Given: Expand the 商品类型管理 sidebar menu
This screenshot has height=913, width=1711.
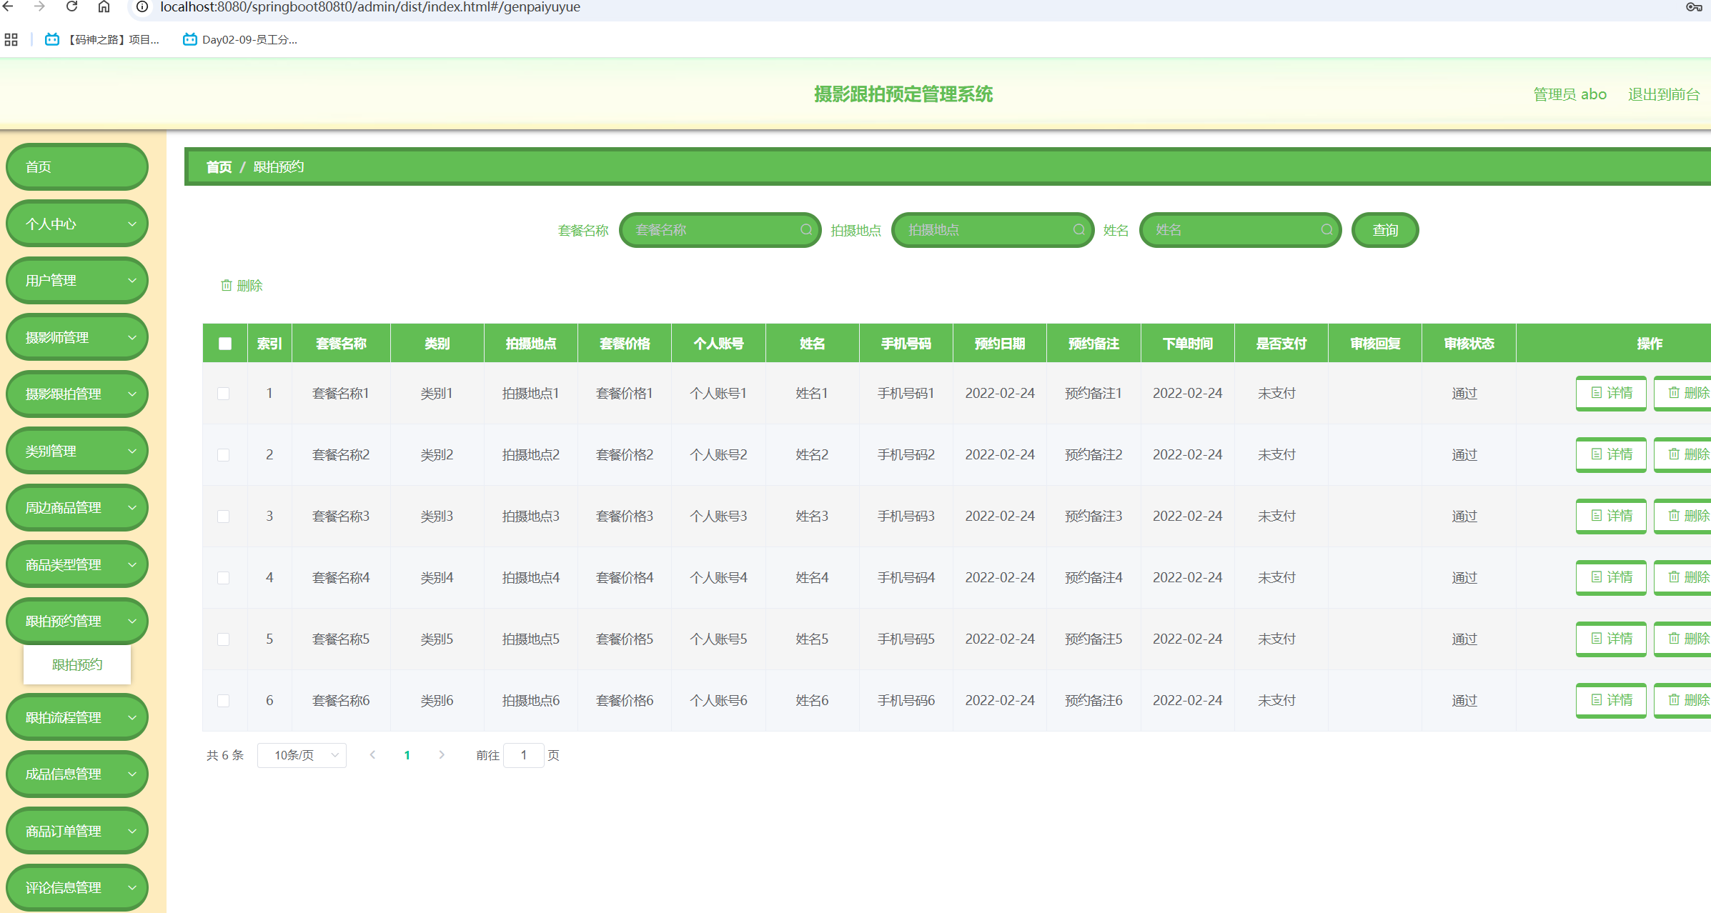Looking at the screenshot, I should click(x=77, y=564).
